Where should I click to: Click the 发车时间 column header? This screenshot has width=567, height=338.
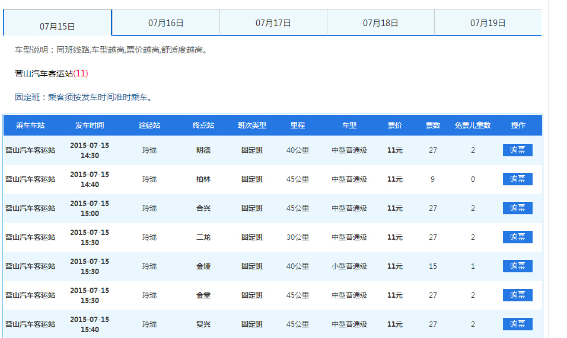pos(90,125)
